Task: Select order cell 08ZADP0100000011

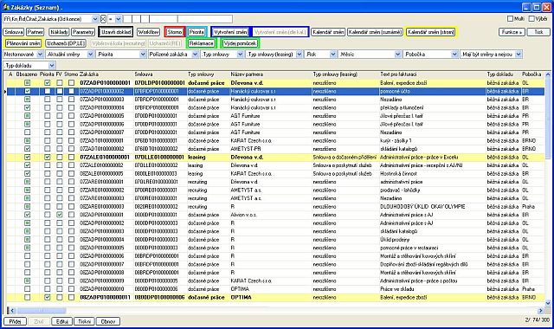Action: (106, 298)
